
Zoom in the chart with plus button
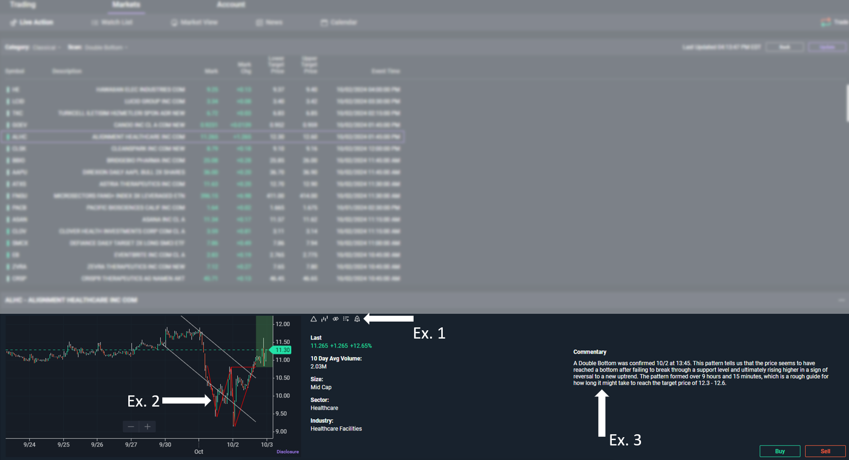coord(147,426)
